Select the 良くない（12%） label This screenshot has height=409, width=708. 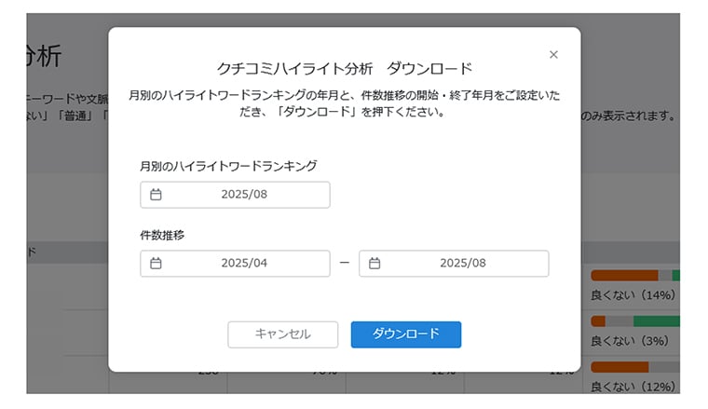633,387
